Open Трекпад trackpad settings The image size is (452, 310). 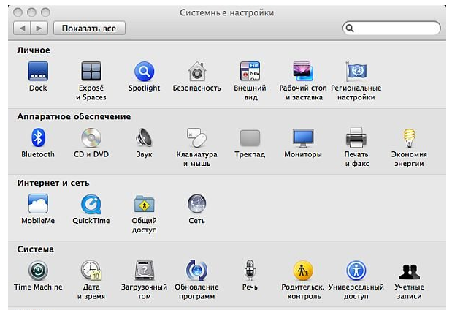pyautogui.click(x=250, y=137)
